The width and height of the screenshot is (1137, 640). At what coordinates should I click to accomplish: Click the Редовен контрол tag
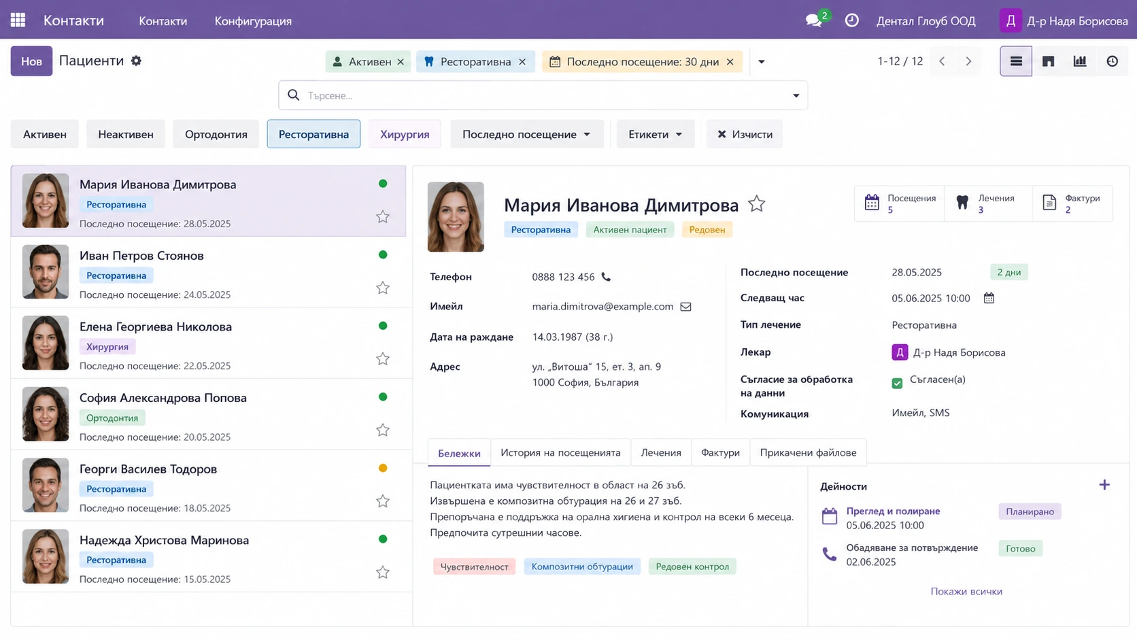(x=692, y=567)
